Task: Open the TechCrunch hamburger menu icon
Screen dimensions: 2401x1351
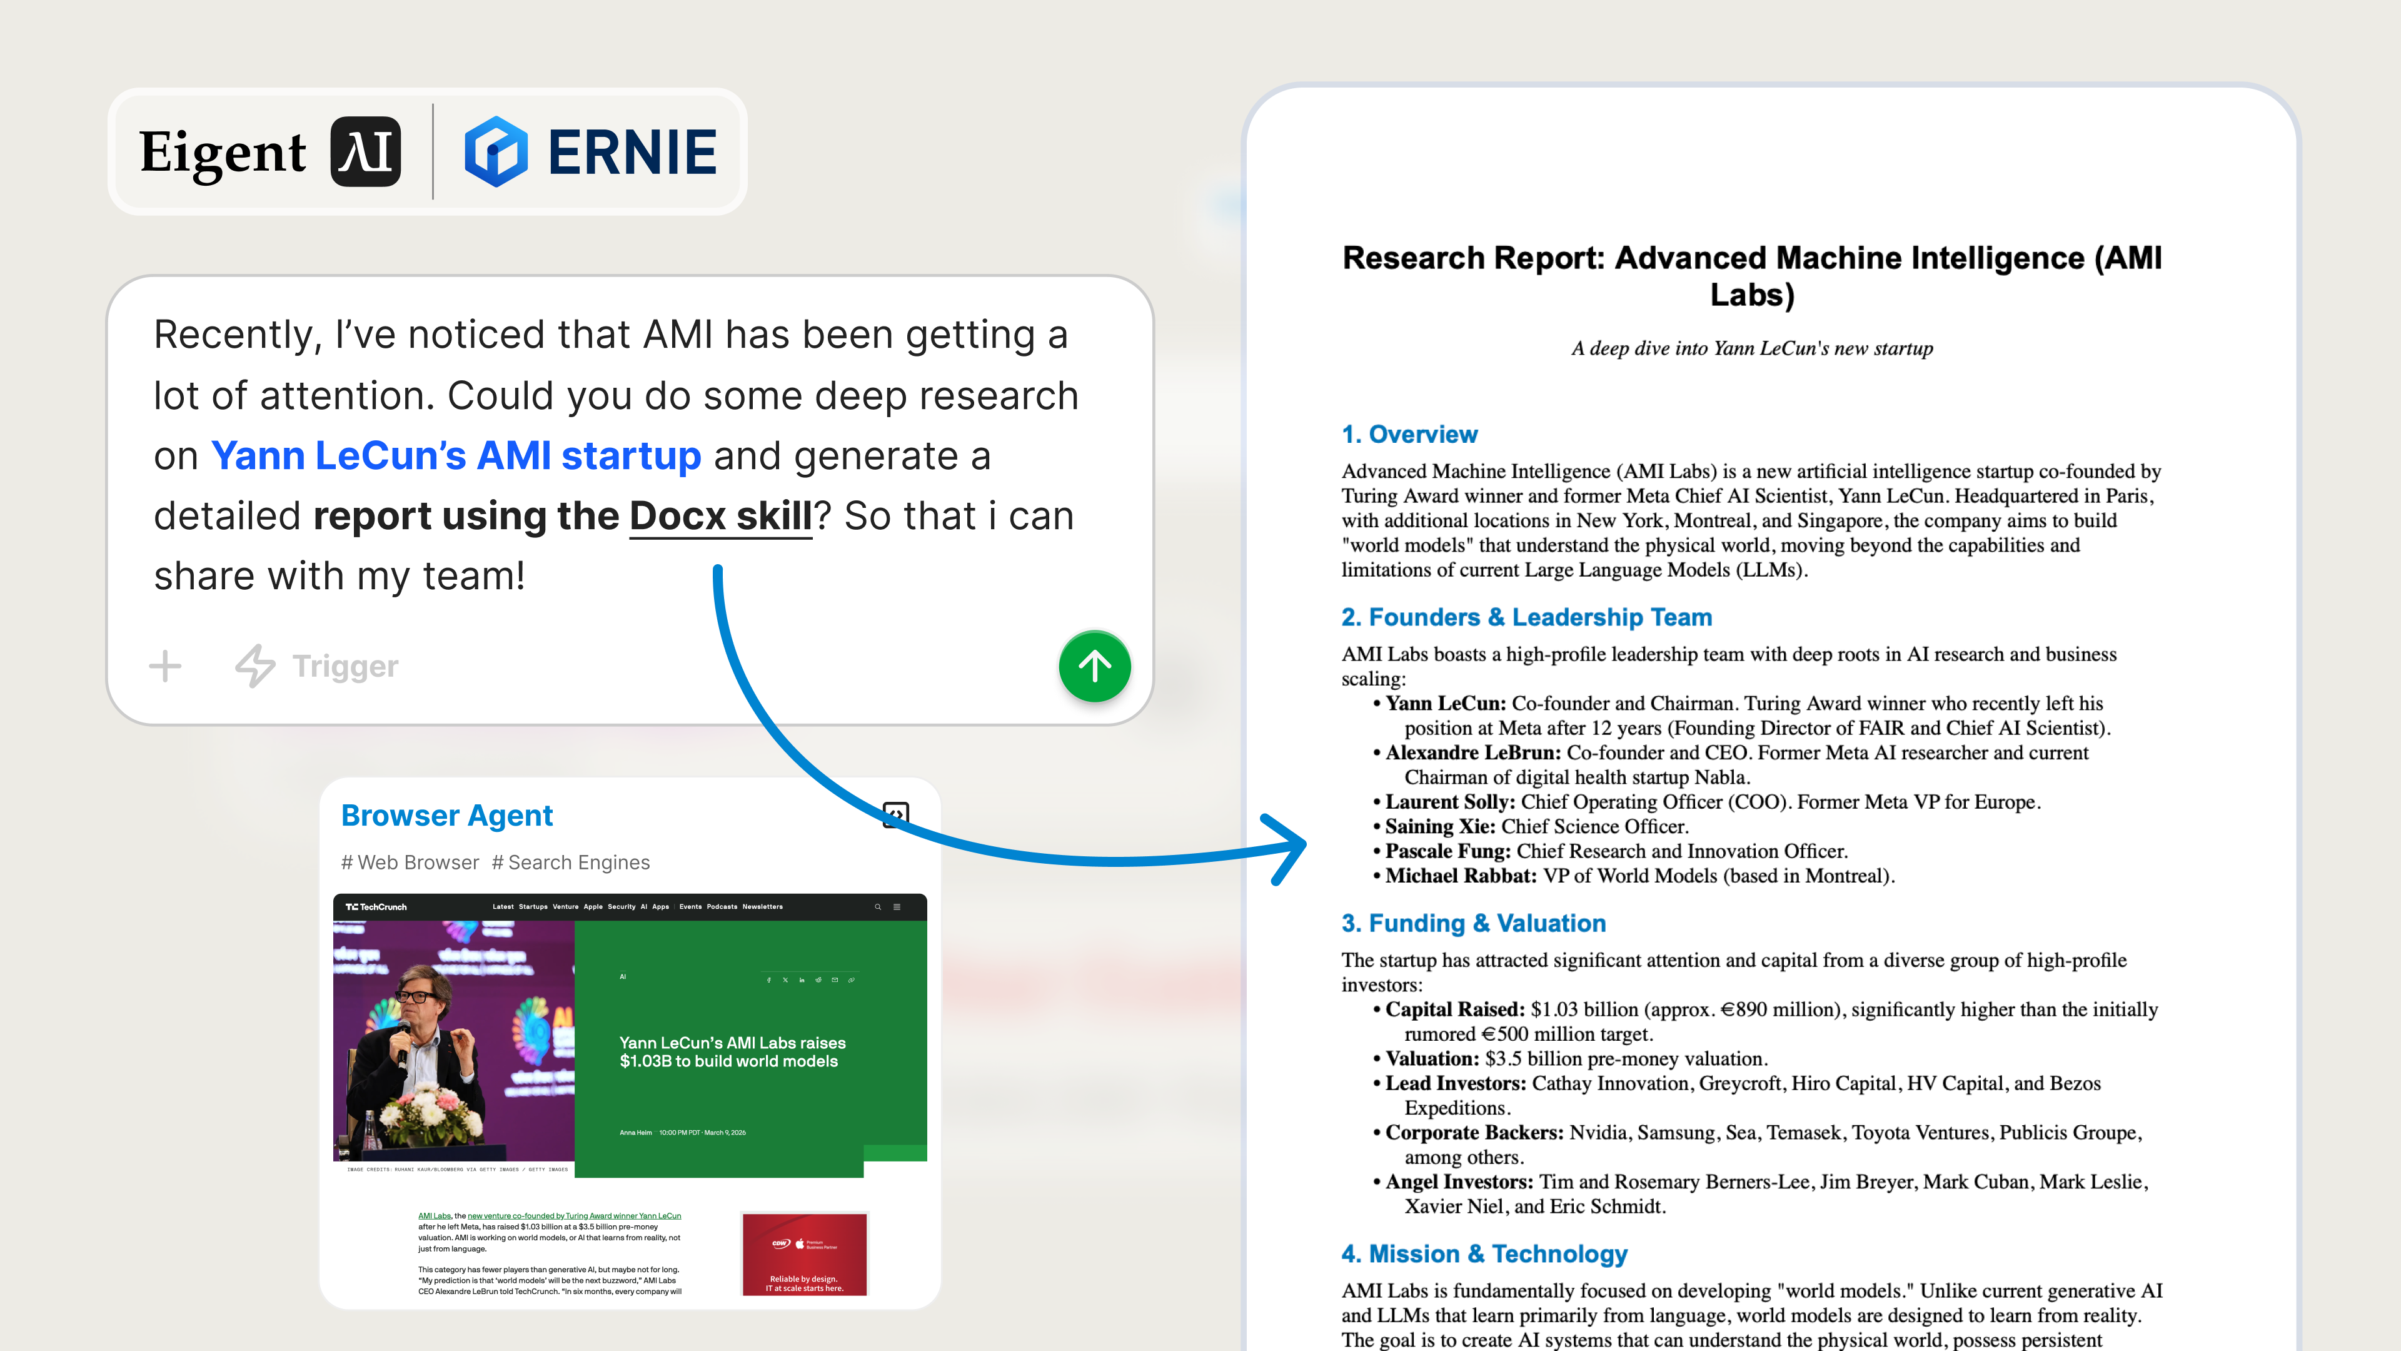Action: click(897, 906)
